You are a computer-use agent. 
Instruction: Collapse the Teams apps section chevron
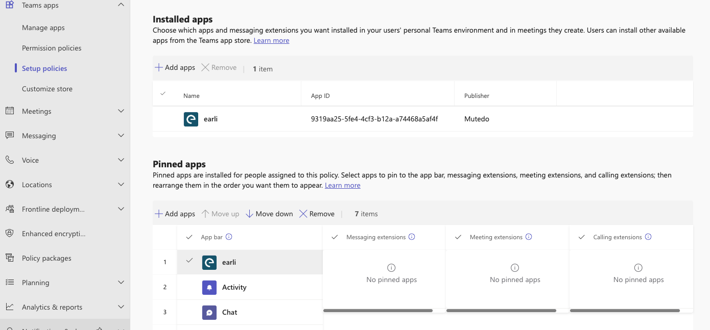point(121,5)
